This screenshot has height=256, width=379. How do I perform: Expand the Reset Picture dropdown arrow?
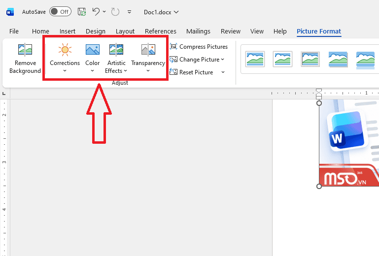tap(223, 72)
